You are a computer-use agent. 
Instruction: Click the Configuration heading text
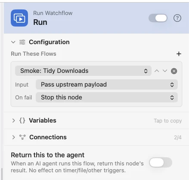[49, 42]
